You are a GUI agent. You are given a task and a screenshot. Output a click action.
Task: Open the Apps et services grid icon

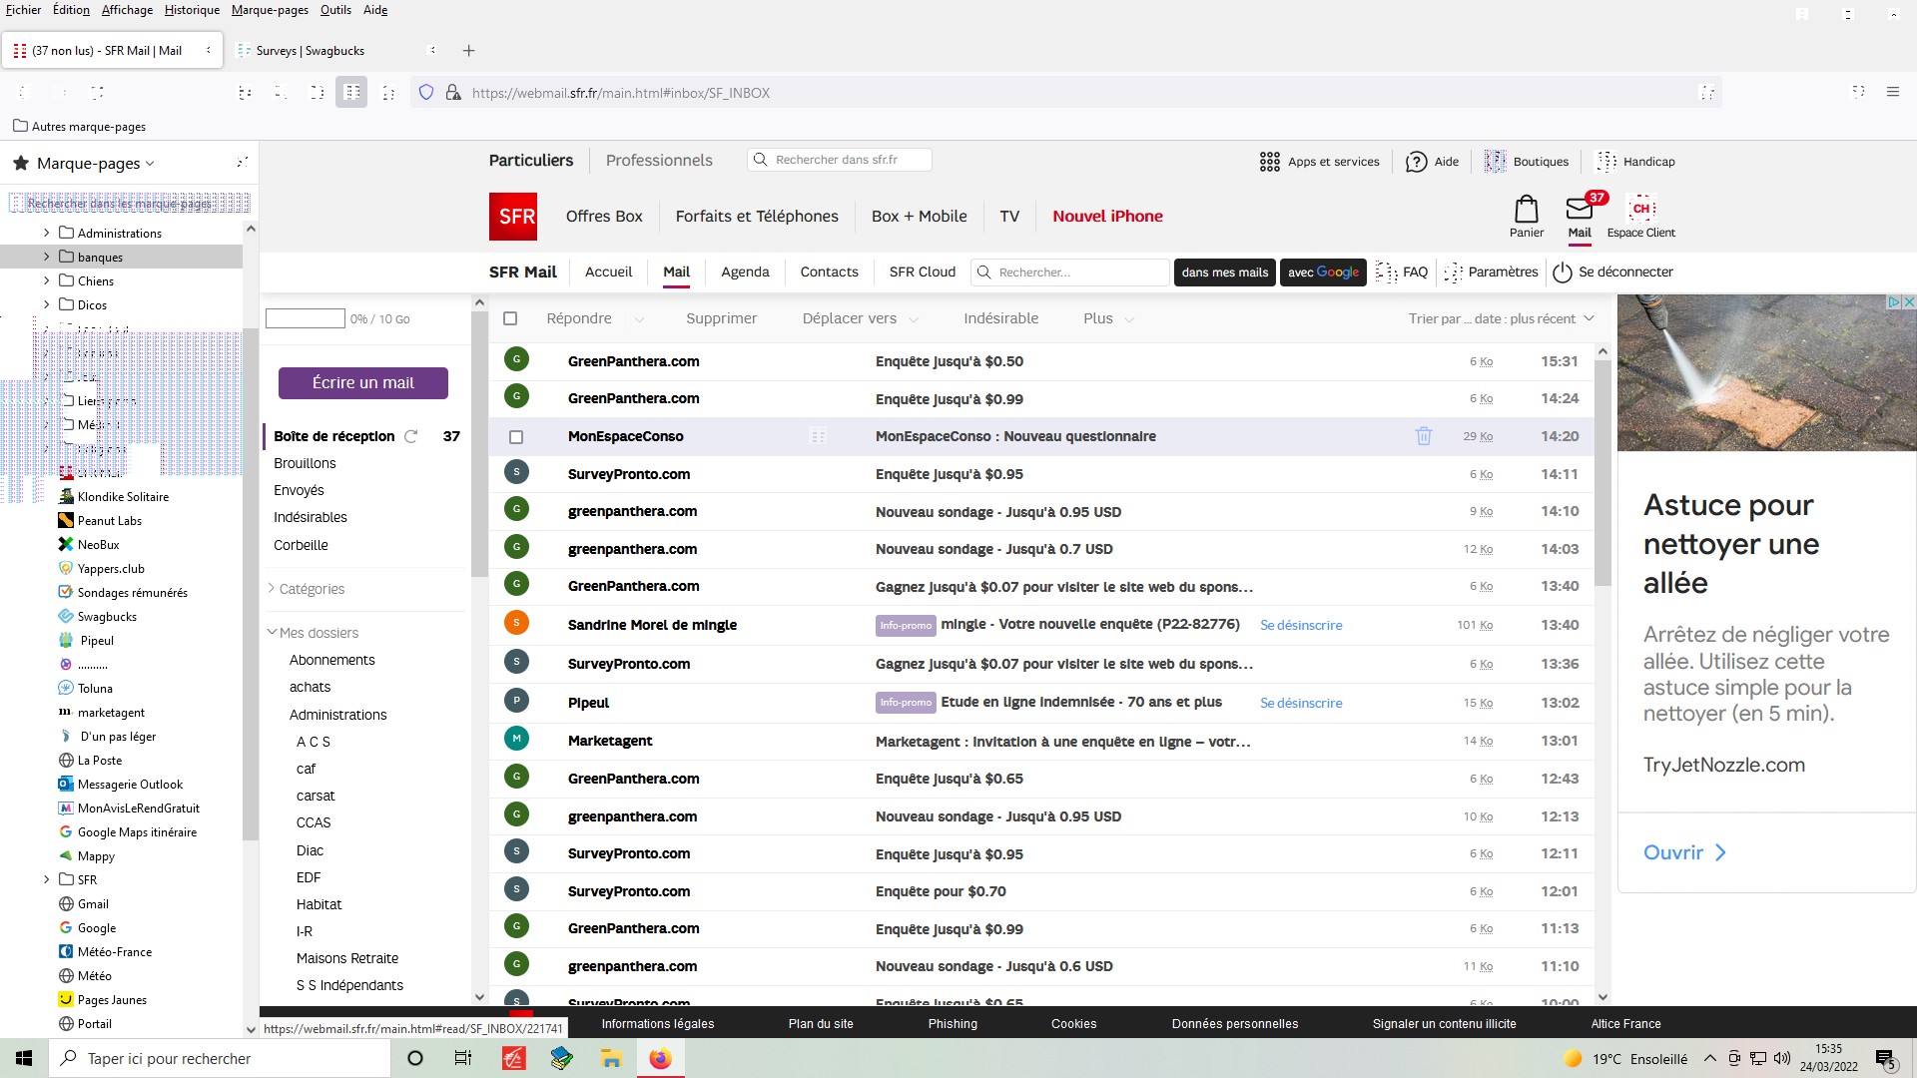click(1269, 162)
